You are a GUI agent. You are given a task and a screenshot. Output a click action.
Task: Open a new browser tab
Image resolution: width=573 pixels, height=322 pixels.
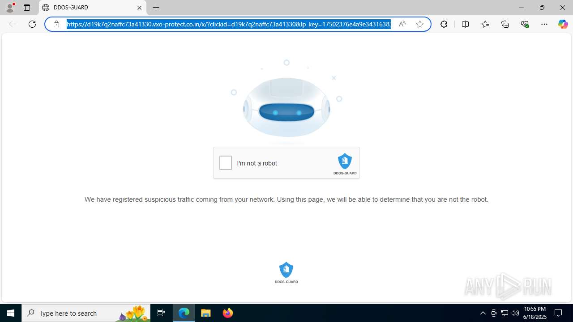coord(156,8)
